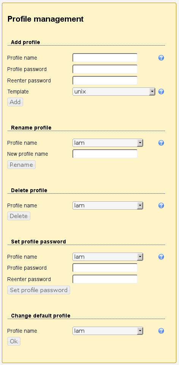This screenshot has height=365, width=179.
Task: Open help for Change default profile
Action: (161, 331)
